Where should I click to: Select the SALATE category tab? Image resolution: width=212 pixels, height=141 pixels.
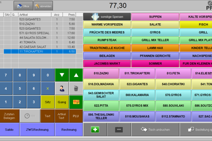tap(155, 24)
